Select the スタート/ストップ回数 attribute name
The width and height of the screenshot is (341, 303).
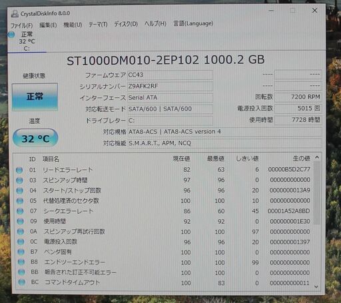click(x=72, y=190)
